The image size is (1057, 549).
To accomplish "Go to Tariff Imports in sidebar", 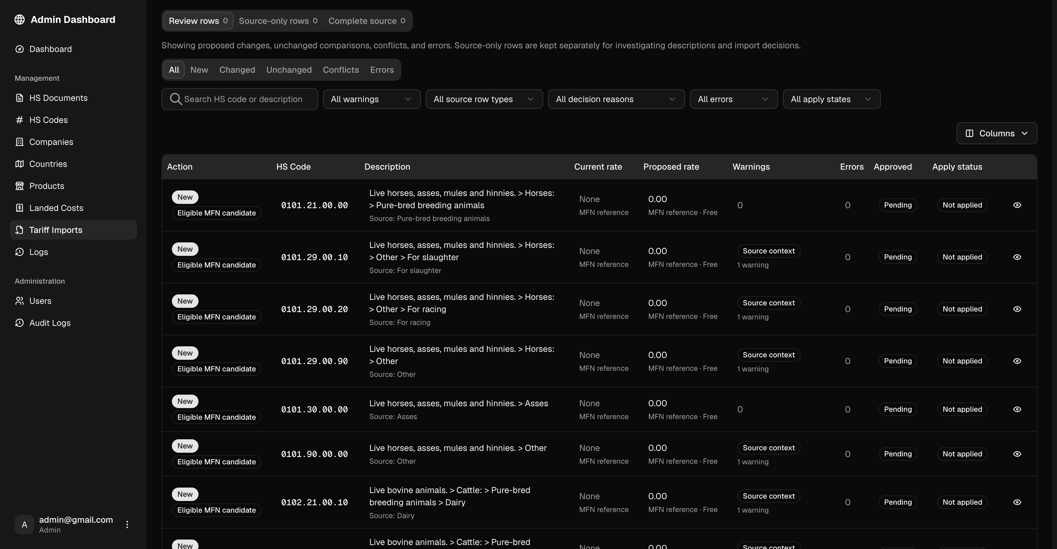I will pos(73,230).
